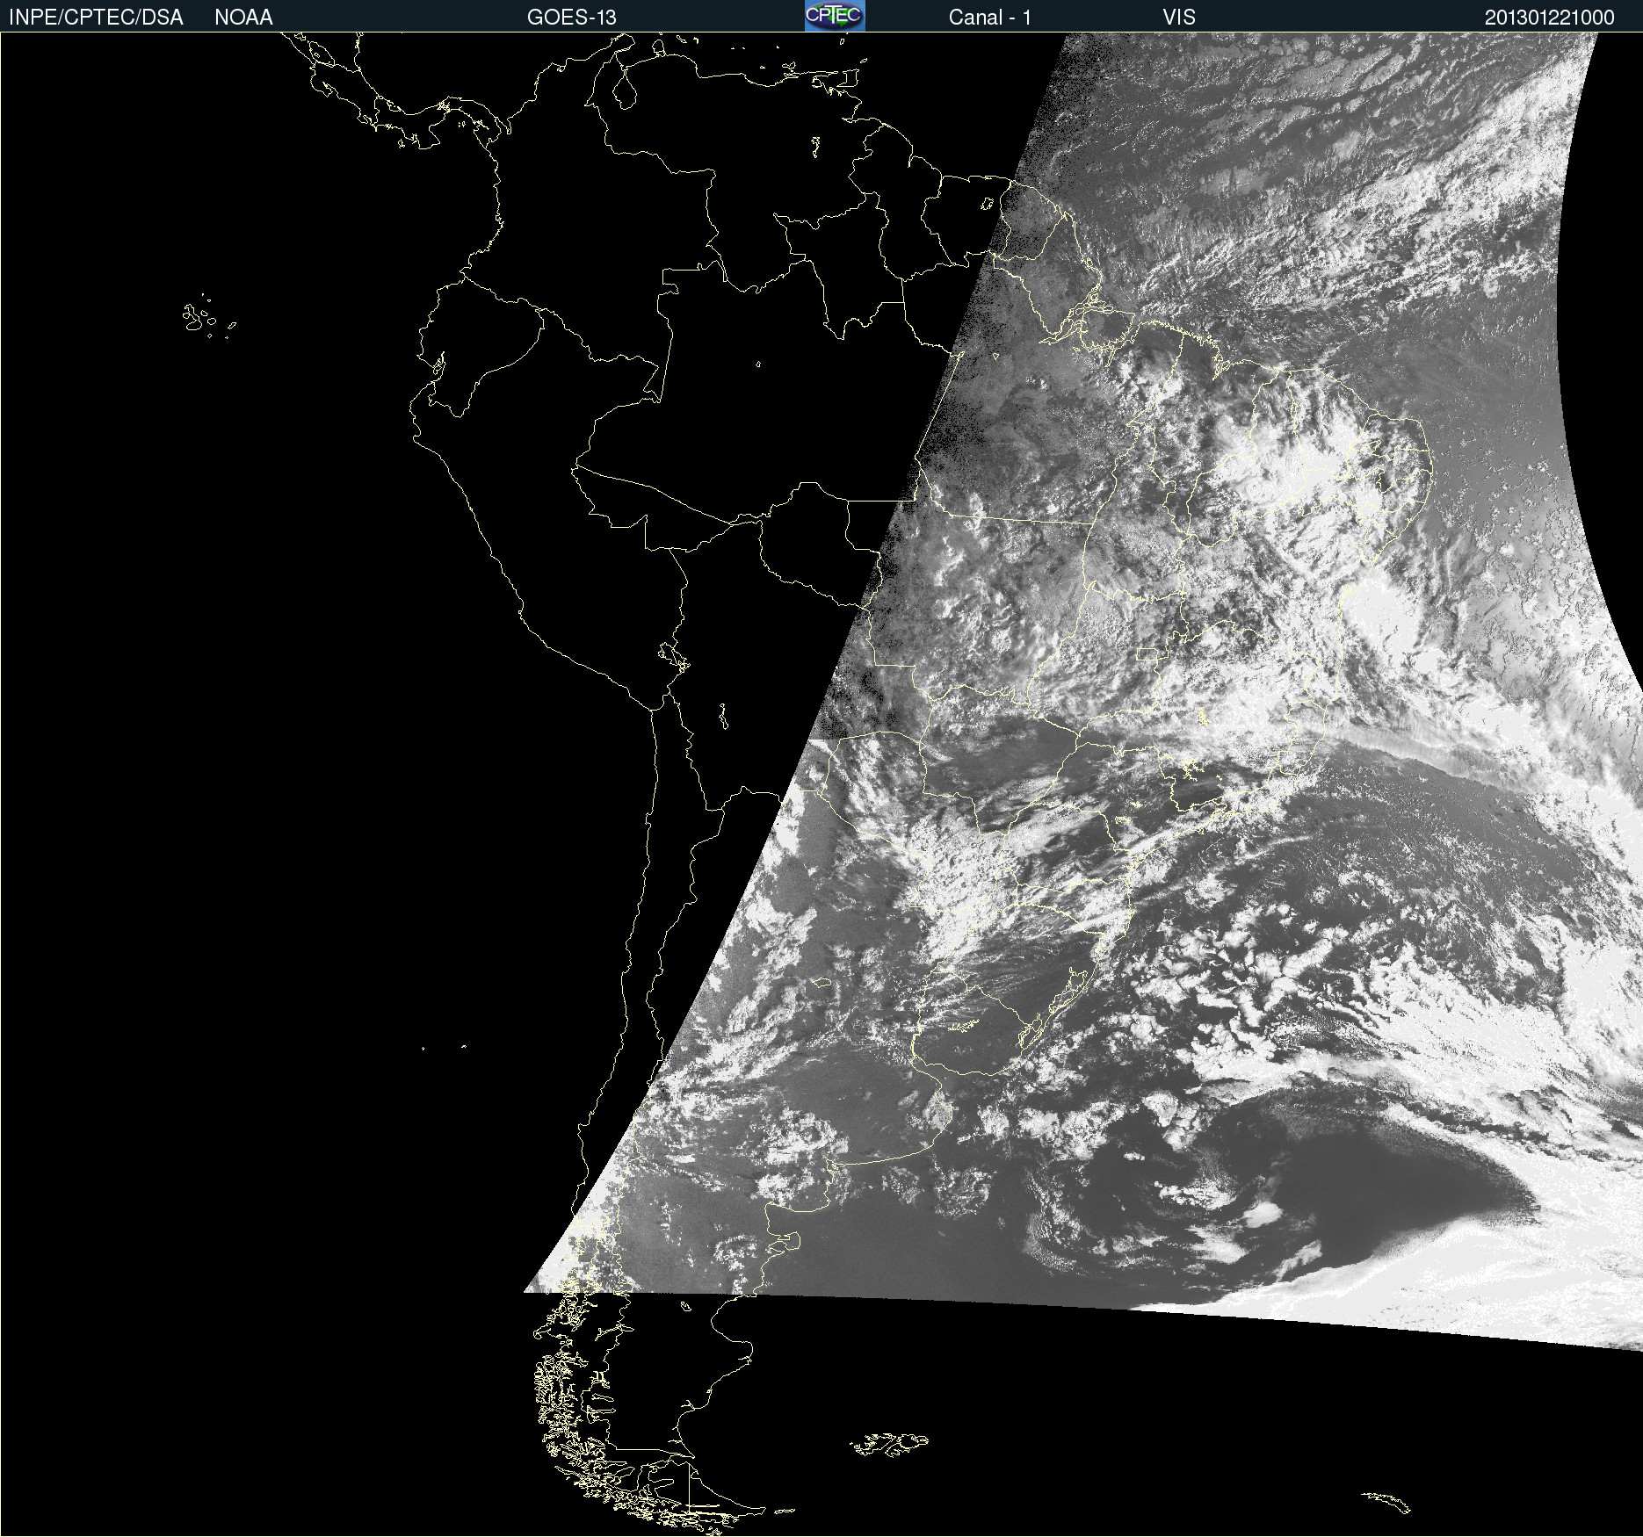Click the GOES-13 satellite label

tap(572, 18)
